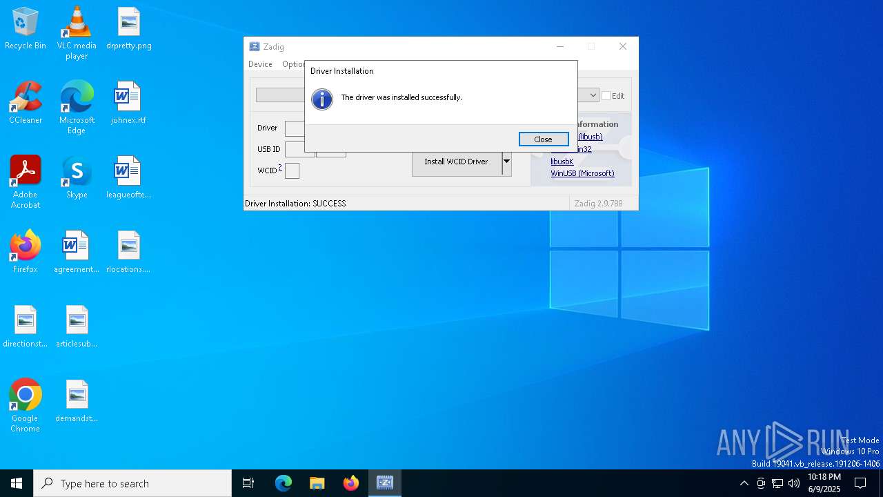The height and width of the screenshot is (497, 883).
Task: Open Edge from the taskbar
Action: pyautogui.click(x=284, y=483)
